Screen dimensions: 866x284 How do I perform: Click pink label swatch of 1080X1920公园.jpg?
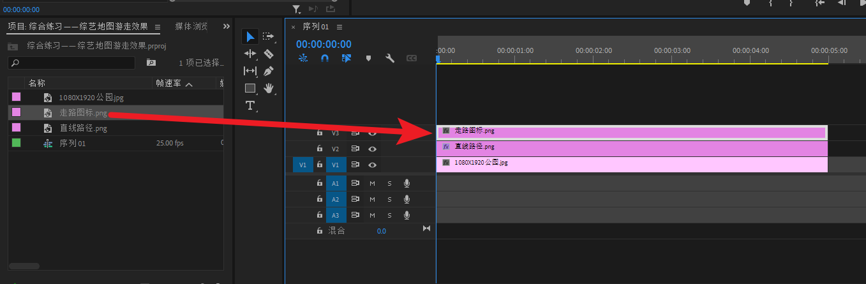coord(16,97)
